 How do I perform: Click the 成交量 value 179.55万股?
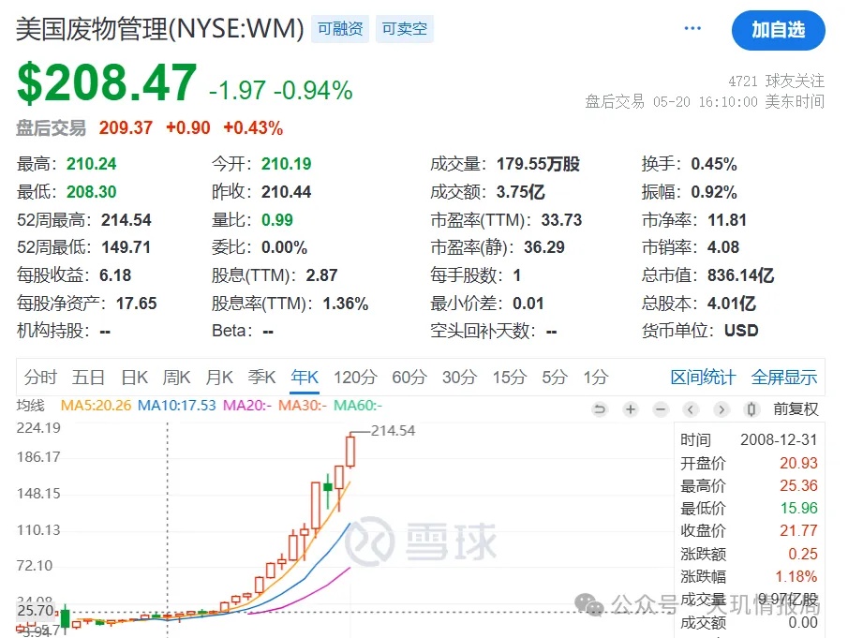(538, 164)
